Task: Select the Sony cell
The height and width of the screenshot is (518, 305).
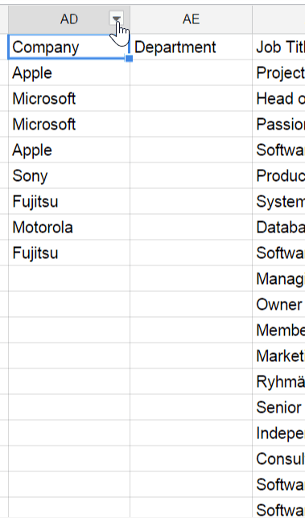Action: point(68,175)
